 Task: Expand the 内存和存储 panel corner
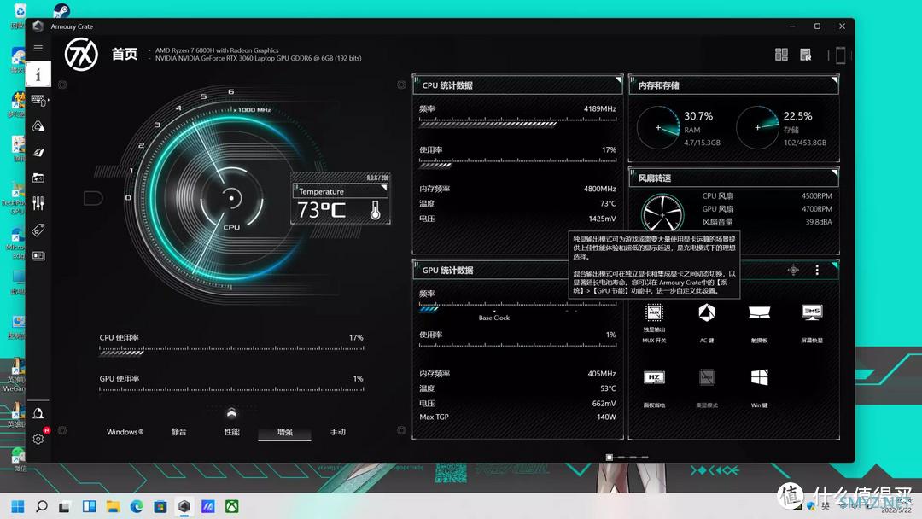(x=835, y=80)
